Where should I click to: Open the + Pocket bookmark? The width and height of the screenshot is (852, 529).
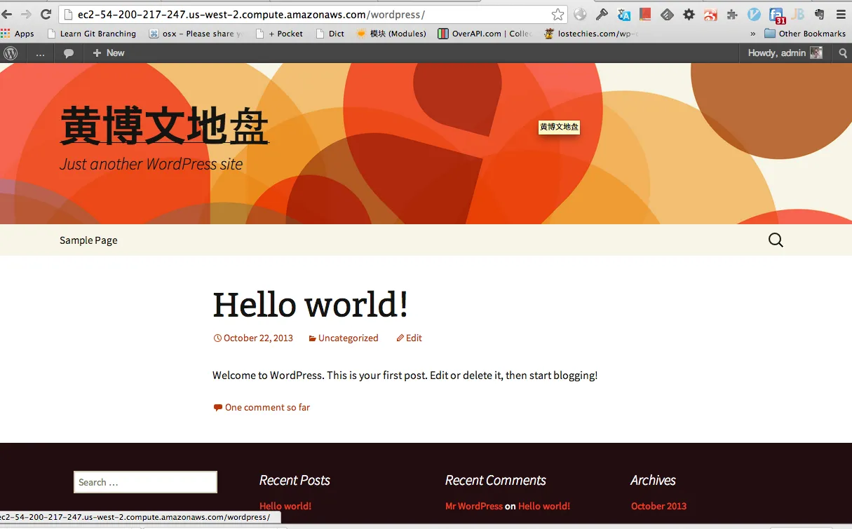tap(279, 33)
